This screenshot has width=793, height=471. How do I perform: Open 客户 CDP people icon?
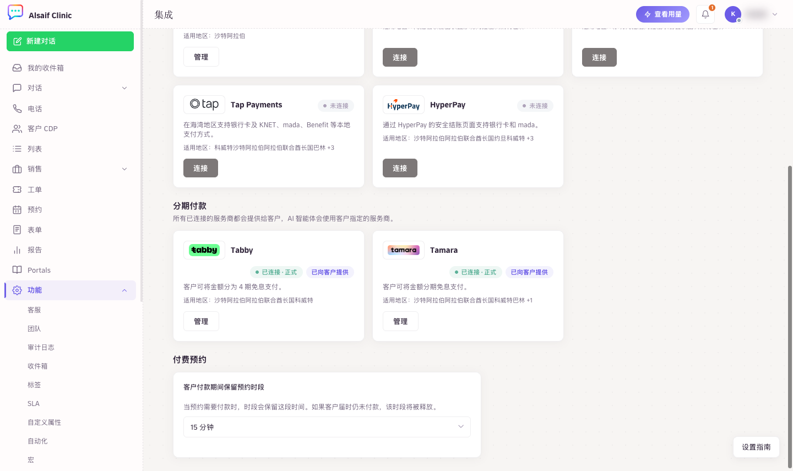pyautogui.click(x=17, y=128)
